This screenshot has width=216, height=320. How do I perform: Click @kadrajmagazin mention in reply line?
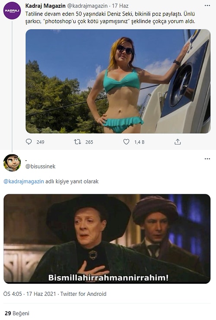(24, 181)
